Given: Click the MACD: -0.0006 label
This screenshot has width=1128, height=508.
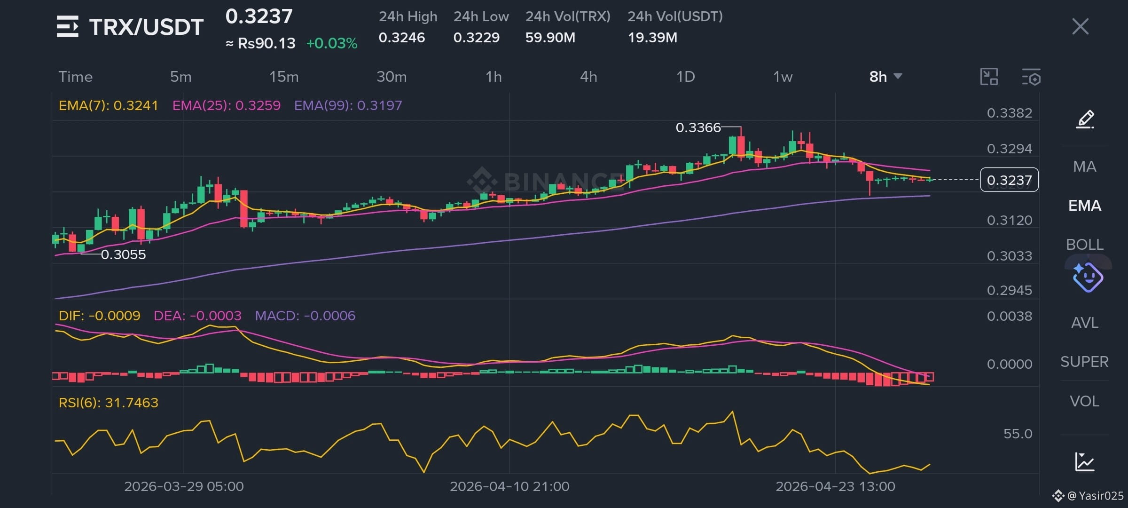Looking at the screenshot, I should point(305,316).
